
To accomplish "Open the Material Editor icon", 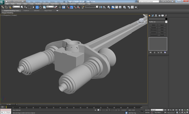I will (x=125, y=7).
